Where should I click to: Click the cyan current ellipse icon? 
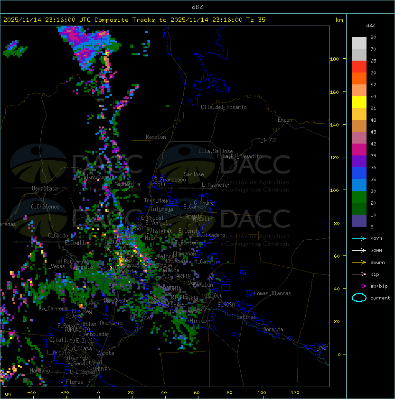pos(359,298)
